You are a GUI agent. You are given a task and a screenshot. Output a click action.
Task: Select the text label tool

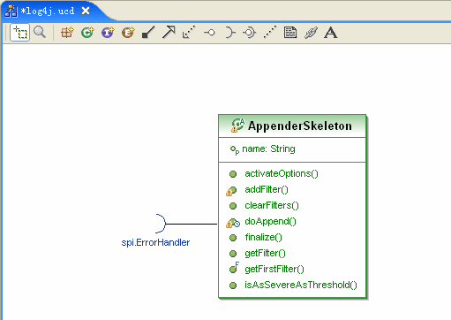point(330,33)
